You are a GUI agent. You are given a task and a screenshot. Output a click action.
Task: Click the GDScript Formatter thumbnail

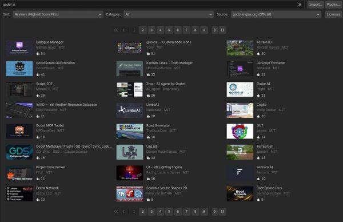(x=240, y=69)
